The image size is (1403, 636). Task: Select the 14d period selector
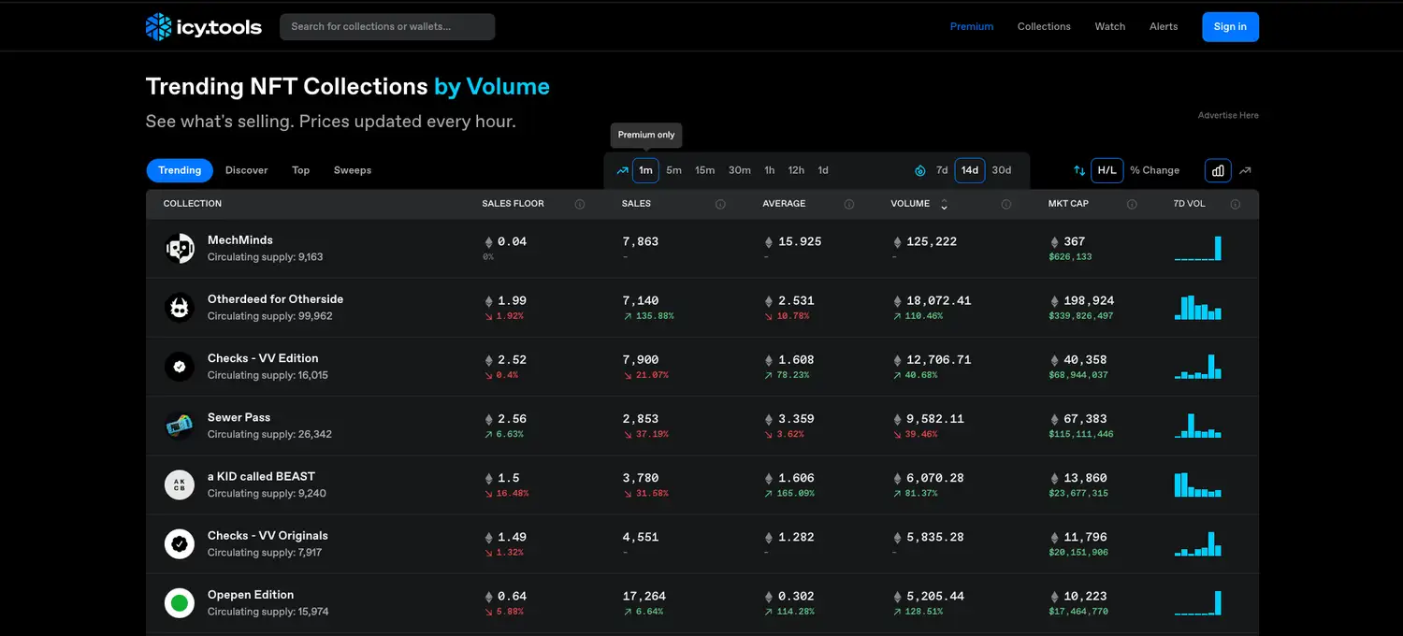[x=969, y=169]
